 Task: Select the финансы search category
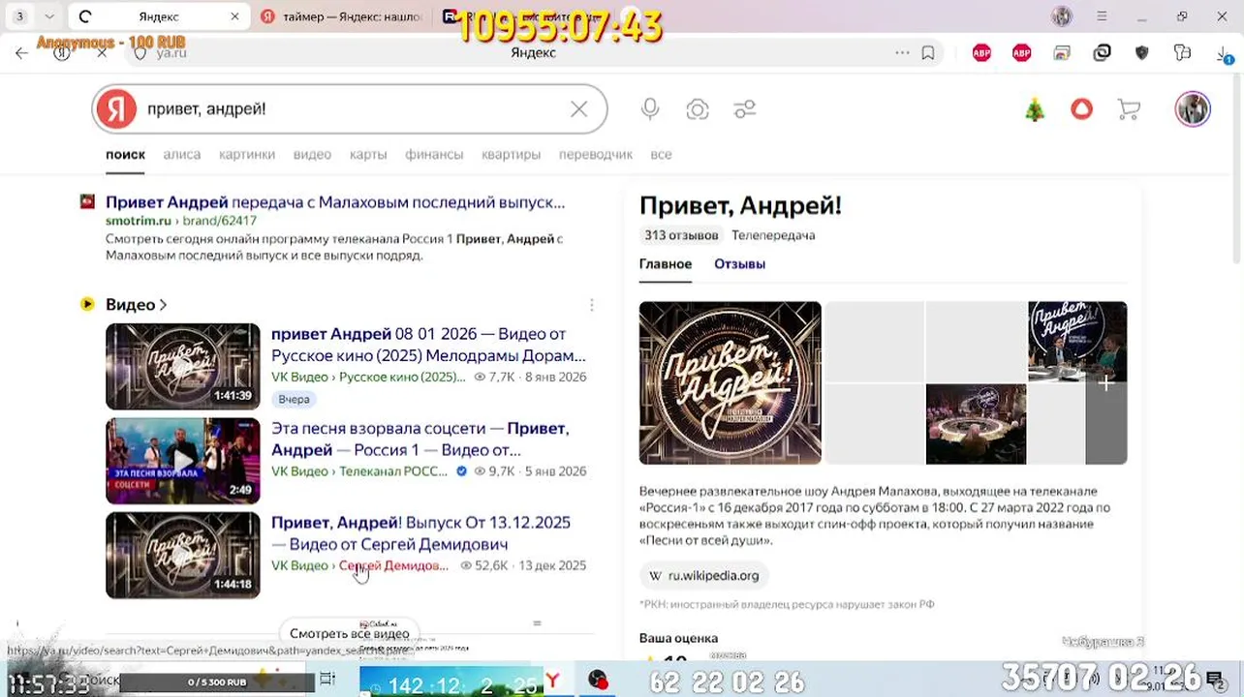tap(434, 154)
